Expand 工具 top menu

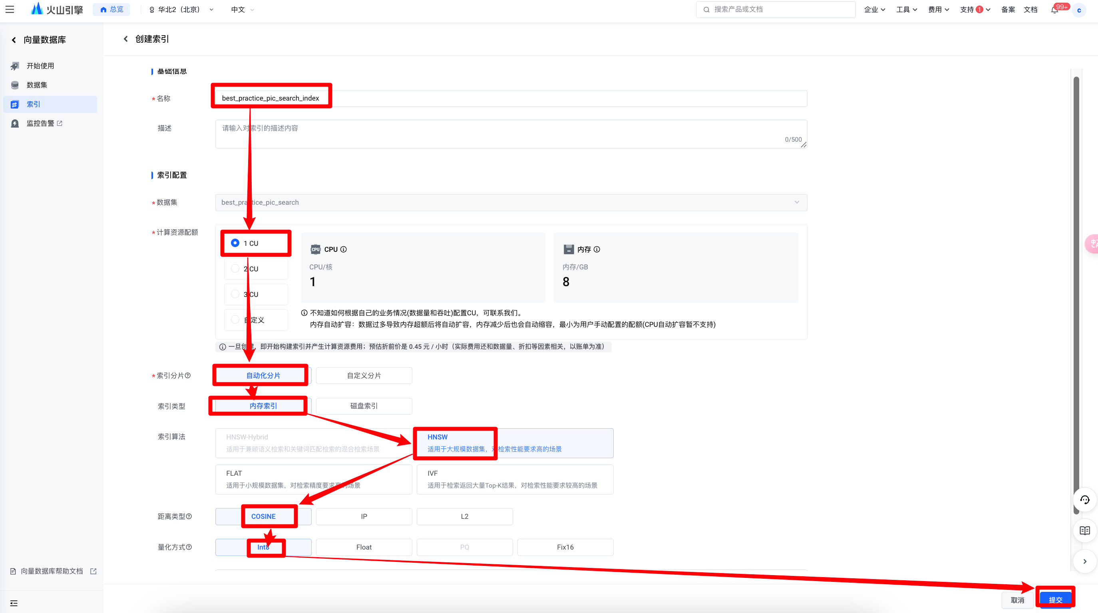(x=906, y=9)
